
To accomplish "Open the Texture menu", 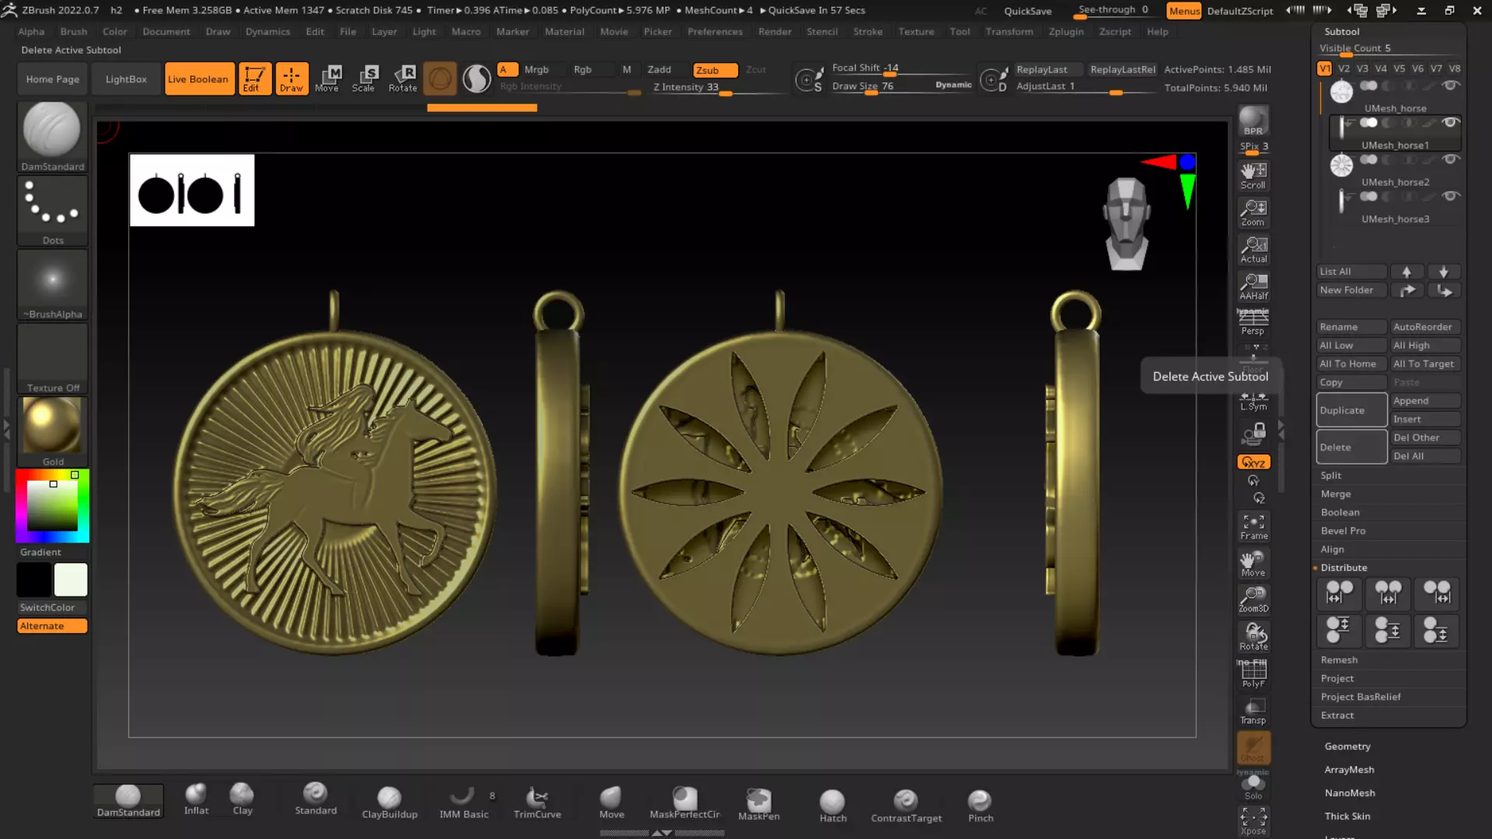I will tap(916, 32).
